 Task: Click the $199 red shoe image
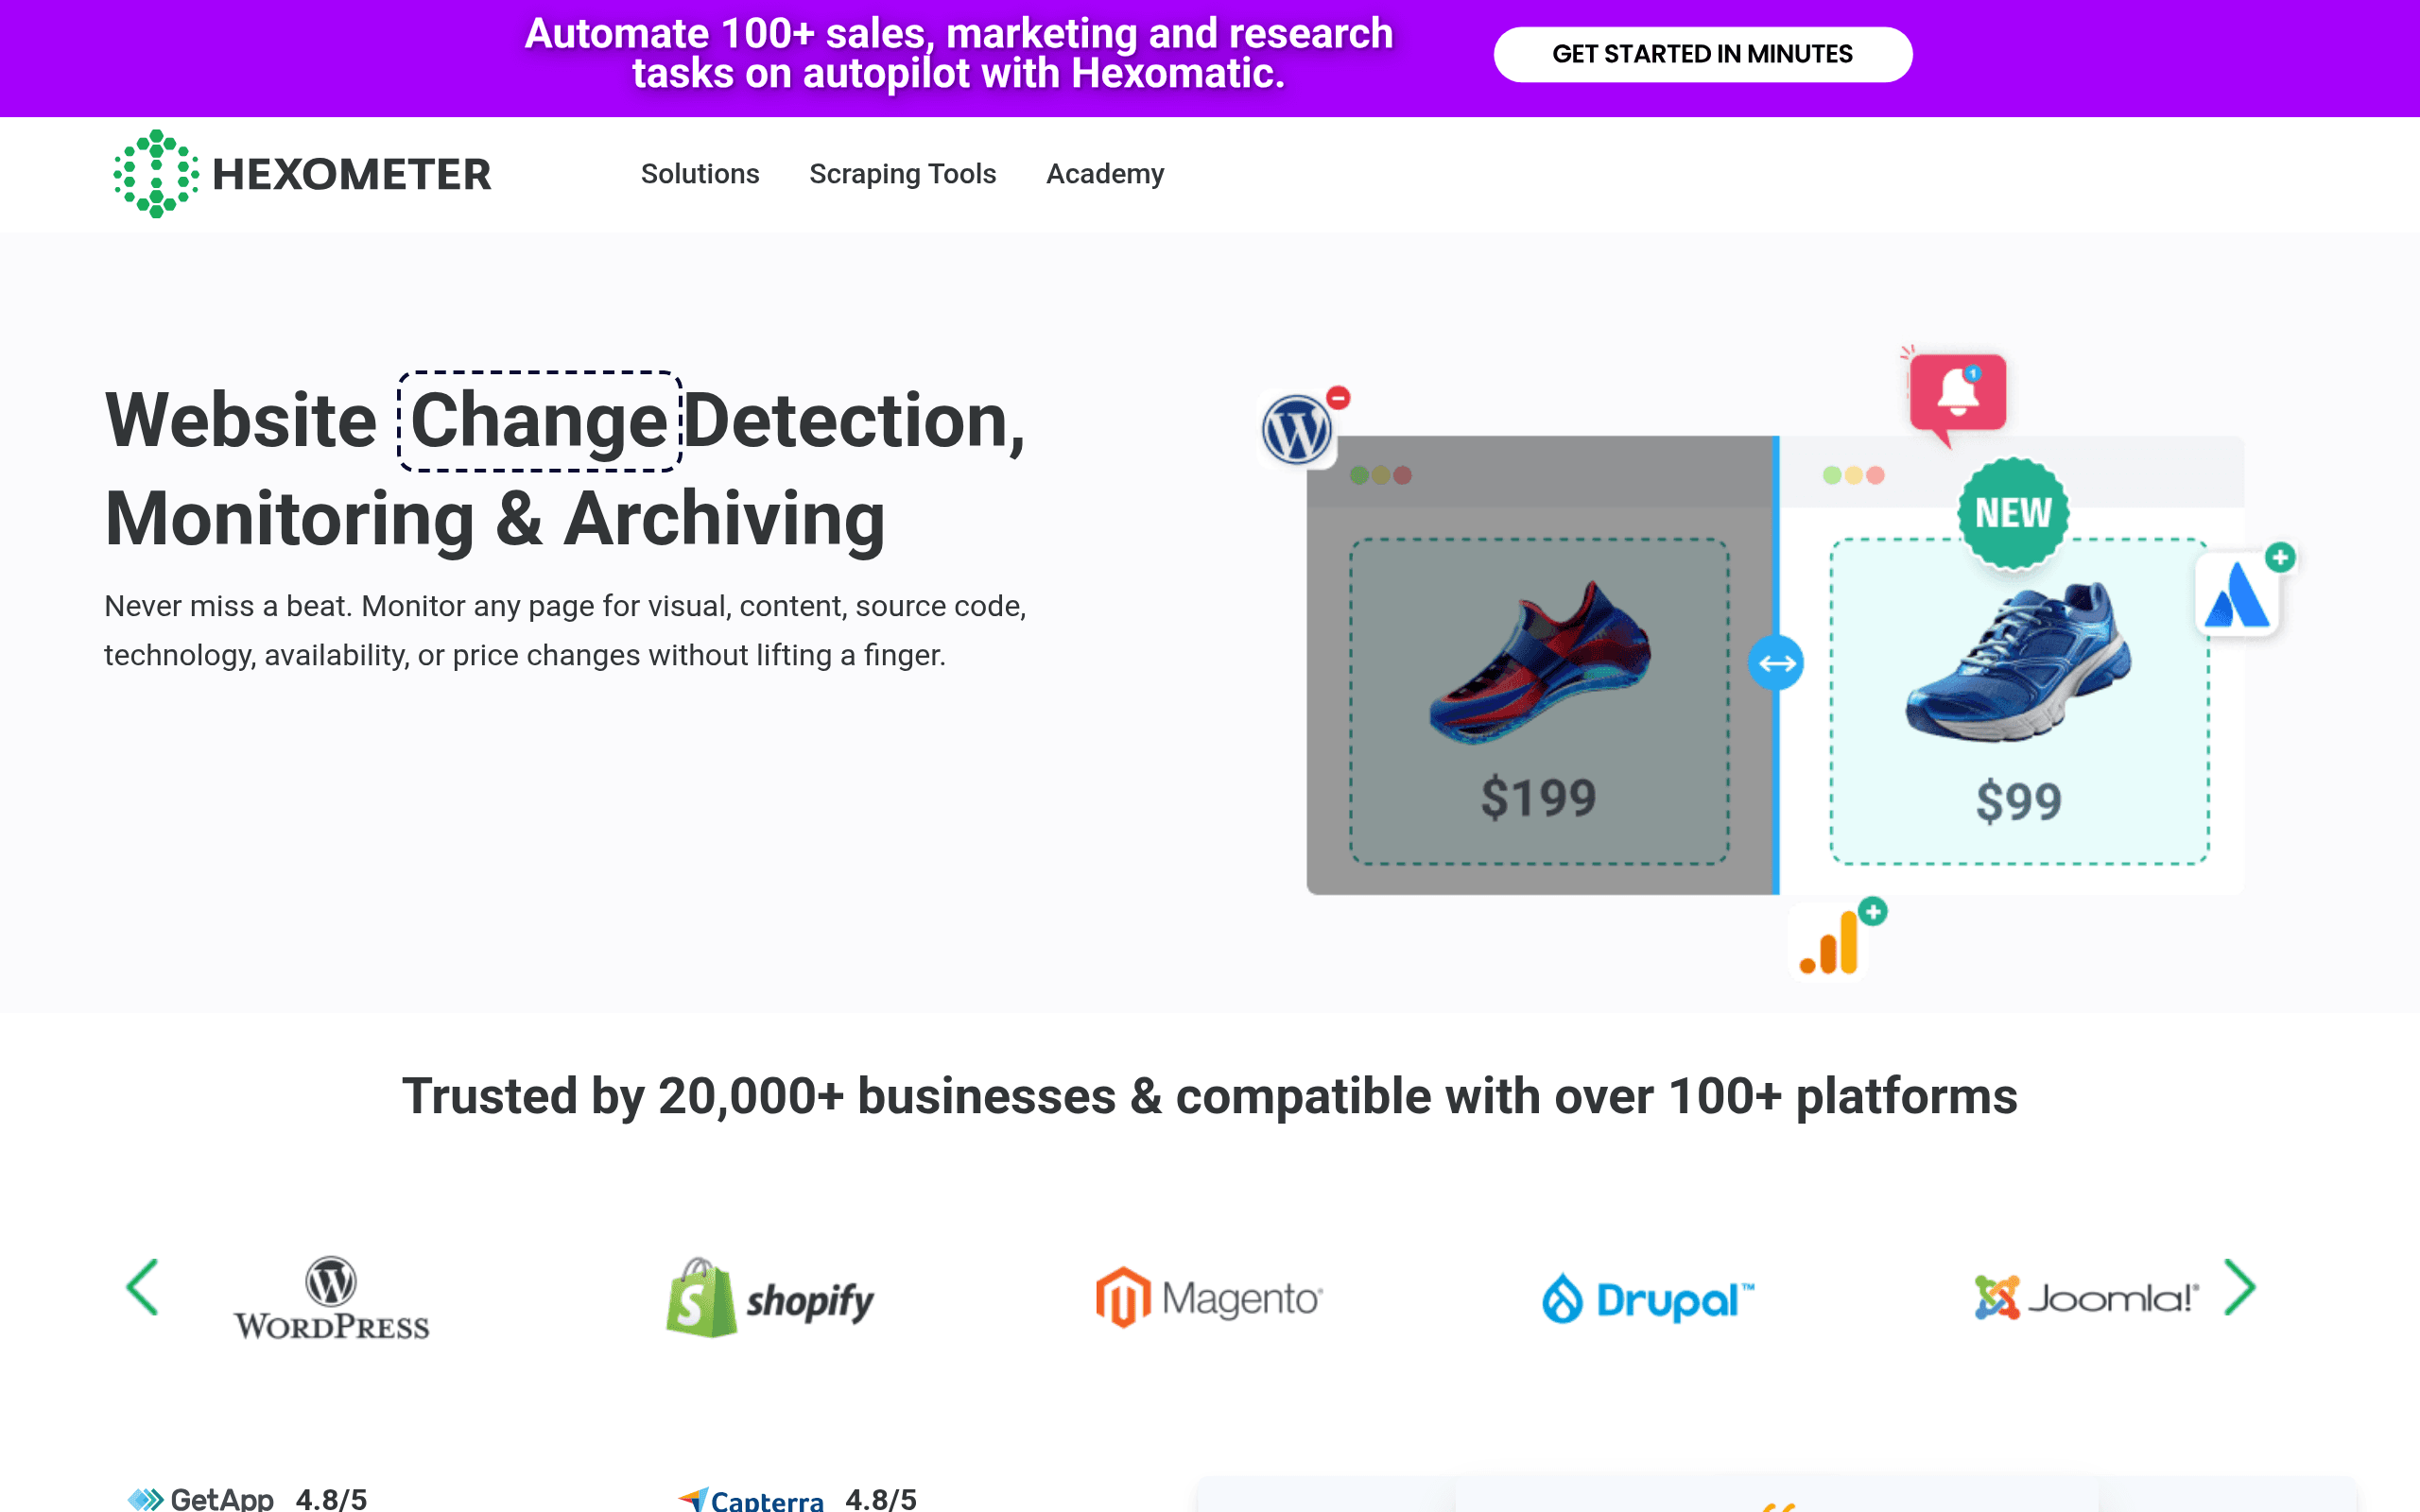(1540, 662)
